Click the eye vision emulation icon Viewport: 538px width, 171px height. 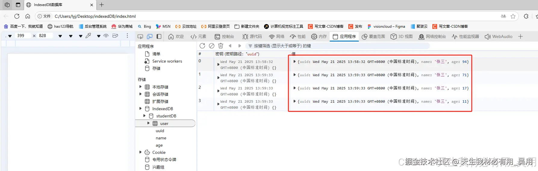(x=106, y=36)
